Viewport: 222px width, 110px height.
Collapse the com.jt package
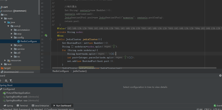point(8,26)
